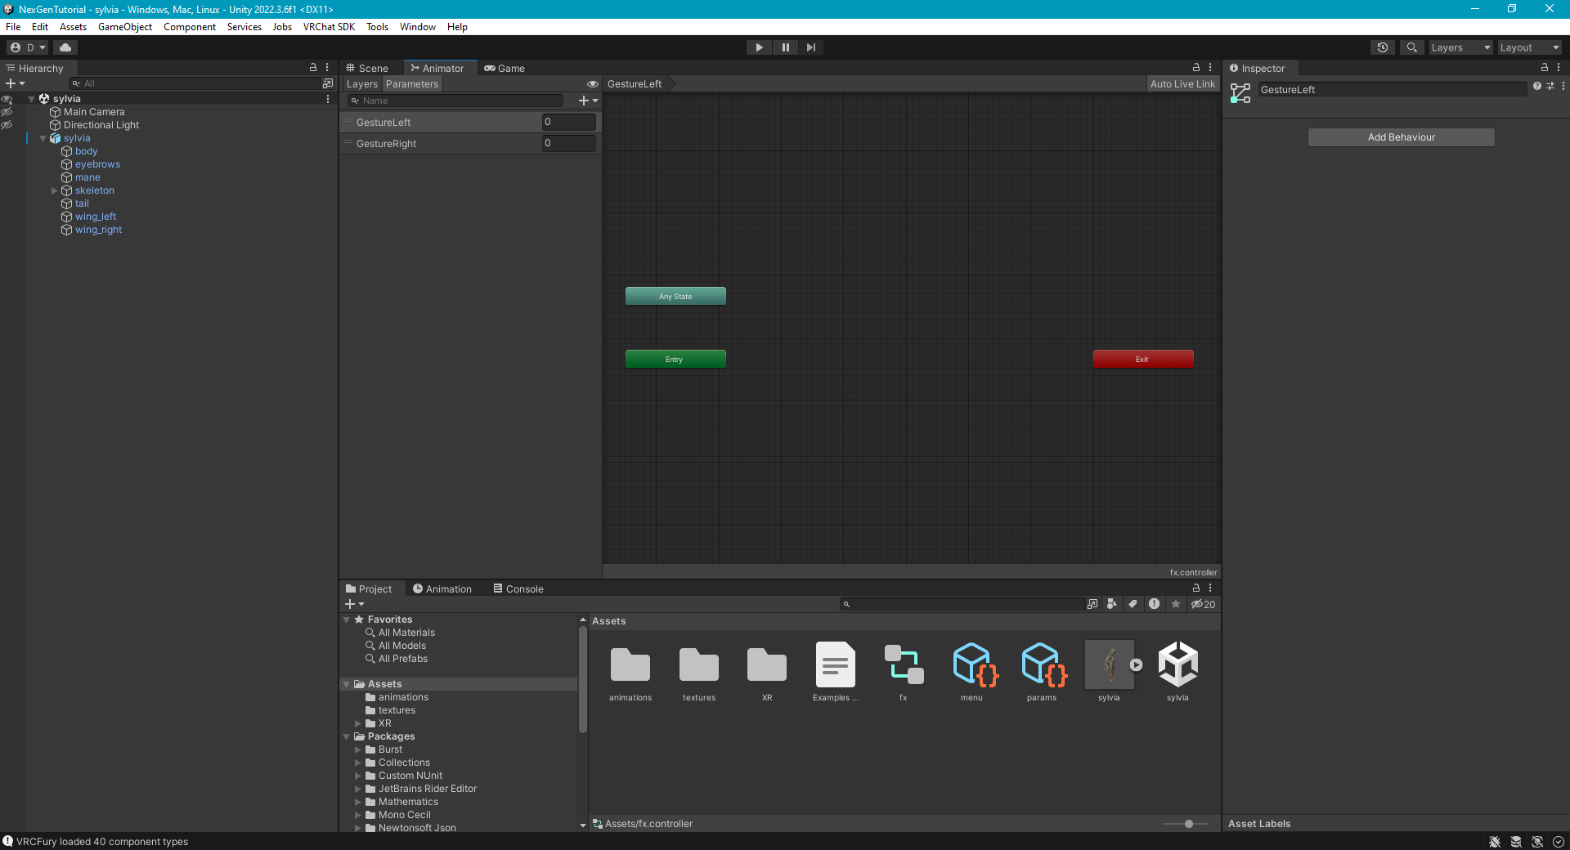The height and width of the screenshot is (850, 1570).
Task: Click GestureLeft breadcrumb in Animator
Action: coord(635,84)
